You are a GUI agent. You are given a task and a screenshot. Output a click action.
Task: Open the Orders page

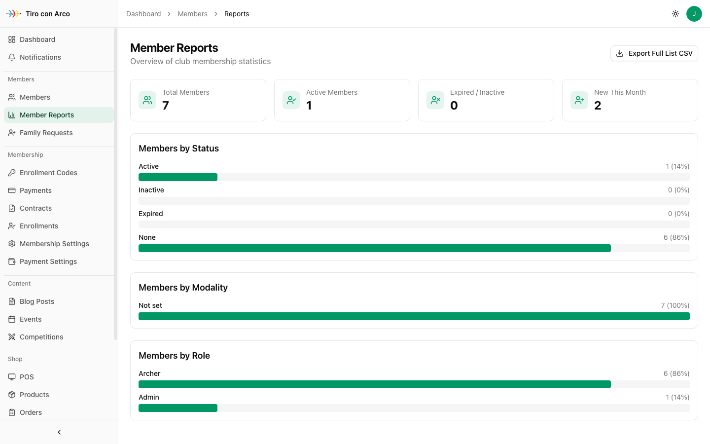(x=31, y=412)
